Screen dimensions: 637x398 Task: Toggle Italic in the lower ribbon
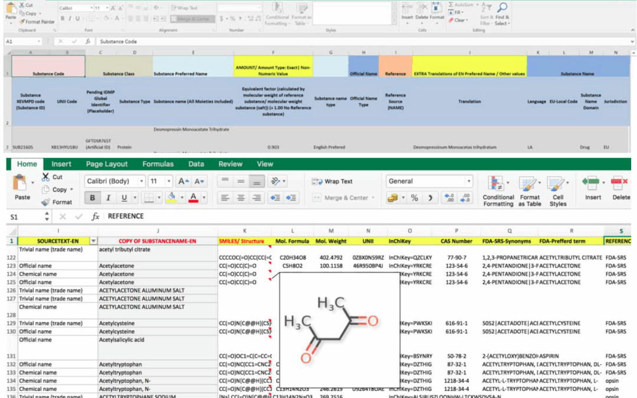tap(109, 198)
